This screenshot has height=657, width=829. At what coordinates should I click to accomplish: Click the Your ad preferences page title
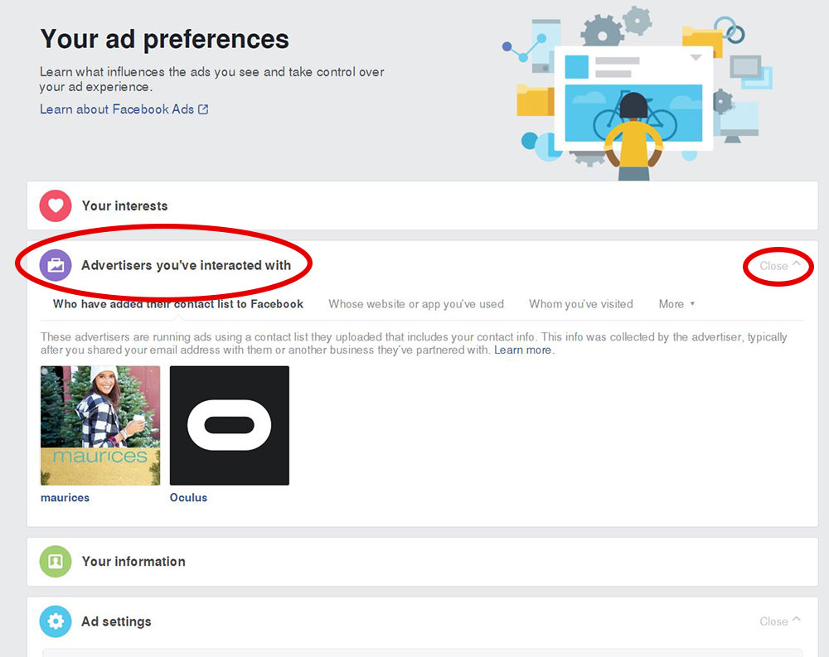(x=164, y=39)
